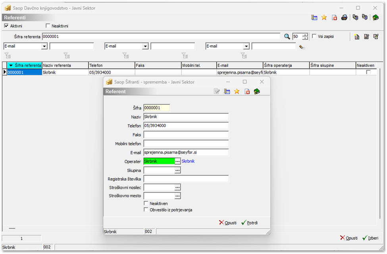Enable the Neaktivni filter checkbox at top
The image size is (387, 254).
tap(48, 26)
